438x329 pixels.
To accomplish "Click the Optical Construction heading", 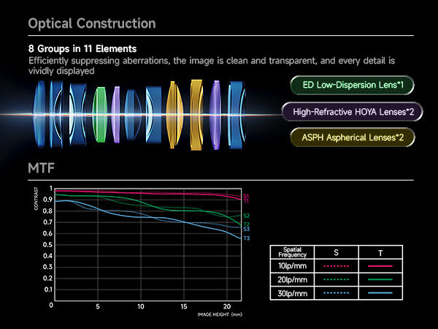I will click(x=91, y=23).
